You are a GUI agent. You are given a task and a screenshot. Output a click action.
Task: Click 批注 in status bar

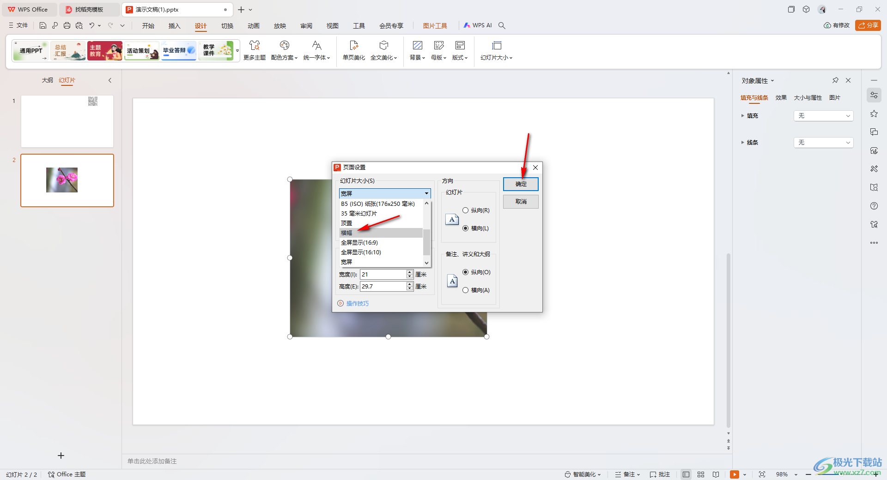pos(660,474)
